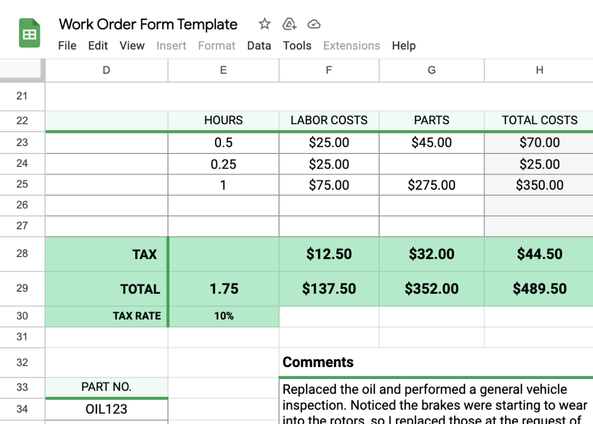Click the TOTAL label cell
This screenshot has height=424, width=593.
[x=106, y=289]
